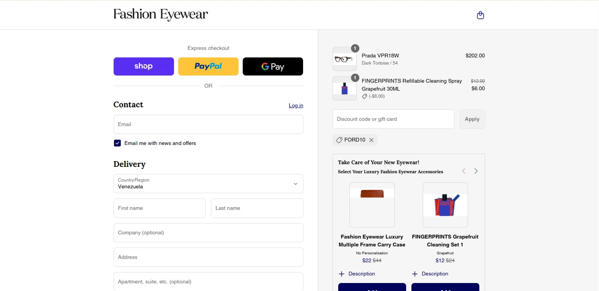This screenshot has height=291, width=599.
Task: Focus the Address field
Action: [x=208, y=257]
